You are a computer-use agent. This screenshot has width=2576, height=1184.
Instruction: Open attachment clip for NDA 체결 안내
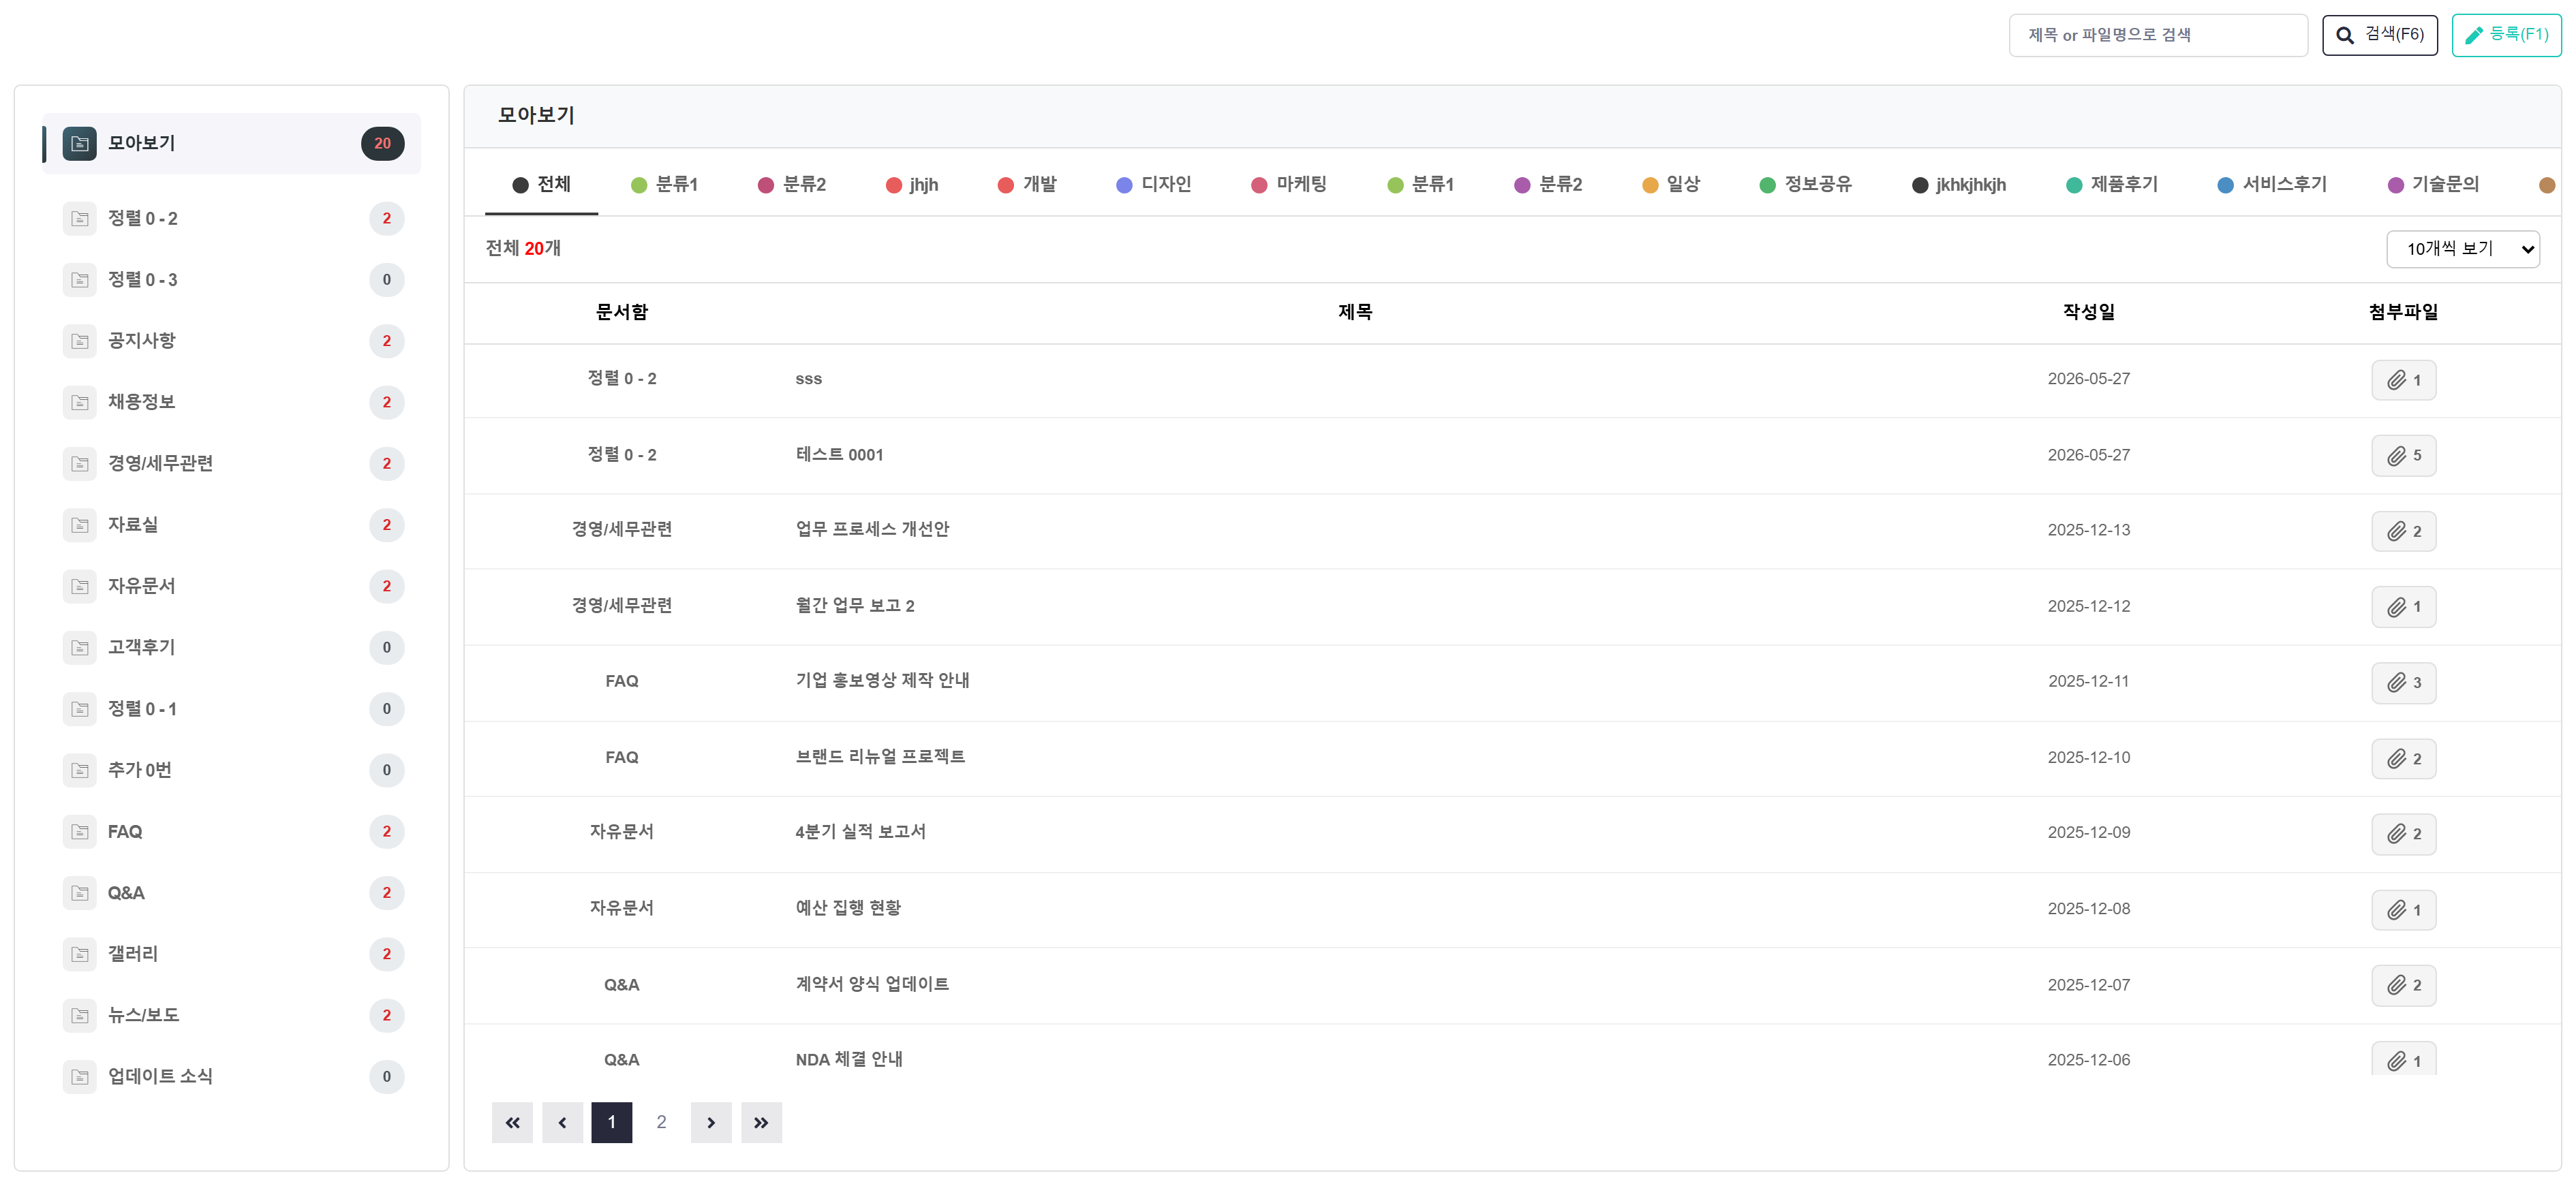coord(2403,1059)
